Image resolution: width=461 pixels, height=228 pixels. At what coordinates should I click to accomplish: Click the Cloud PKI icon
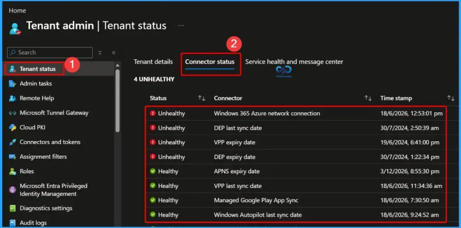(12, 127)
